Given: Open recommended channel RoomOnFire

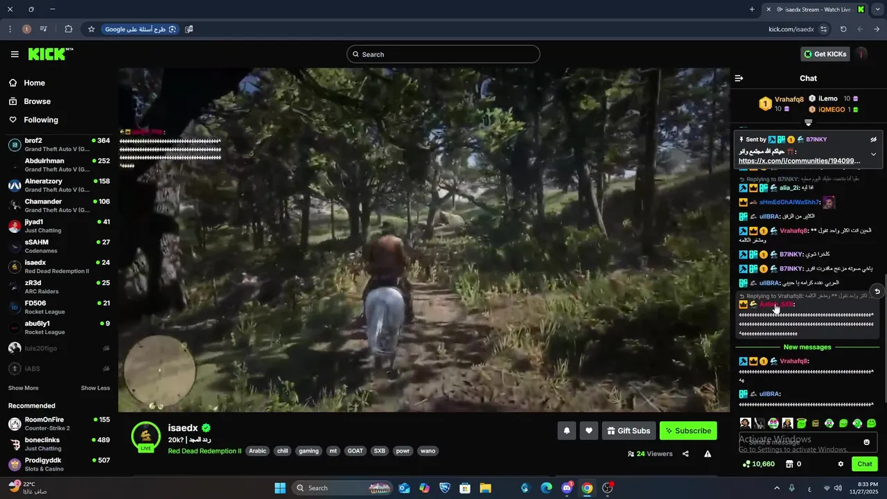Looking at the screenshot, I should (x=59, y=423).
